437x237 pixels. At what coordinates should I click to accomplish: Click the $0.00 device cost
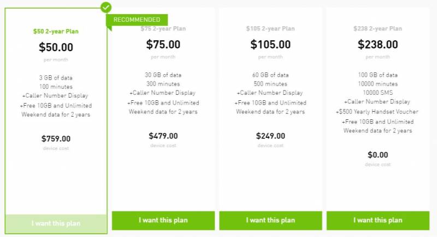377,155
